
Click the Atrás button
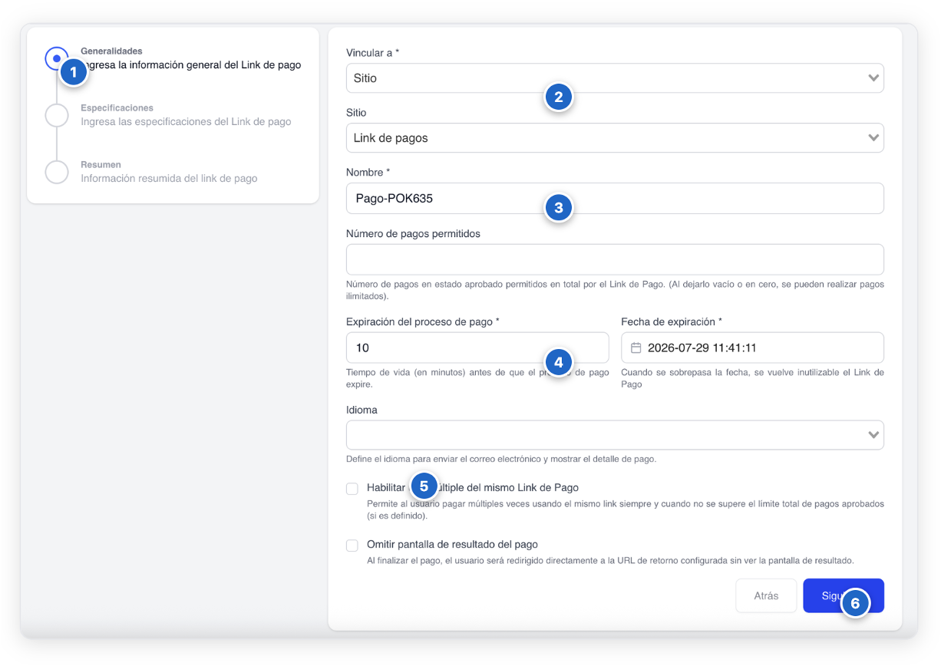coord(766,595)
